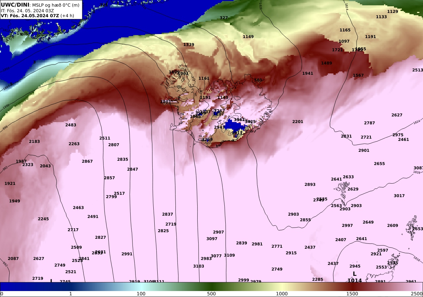
Task: Click the freezing level value 2921
Action: (x=376, y=254)
